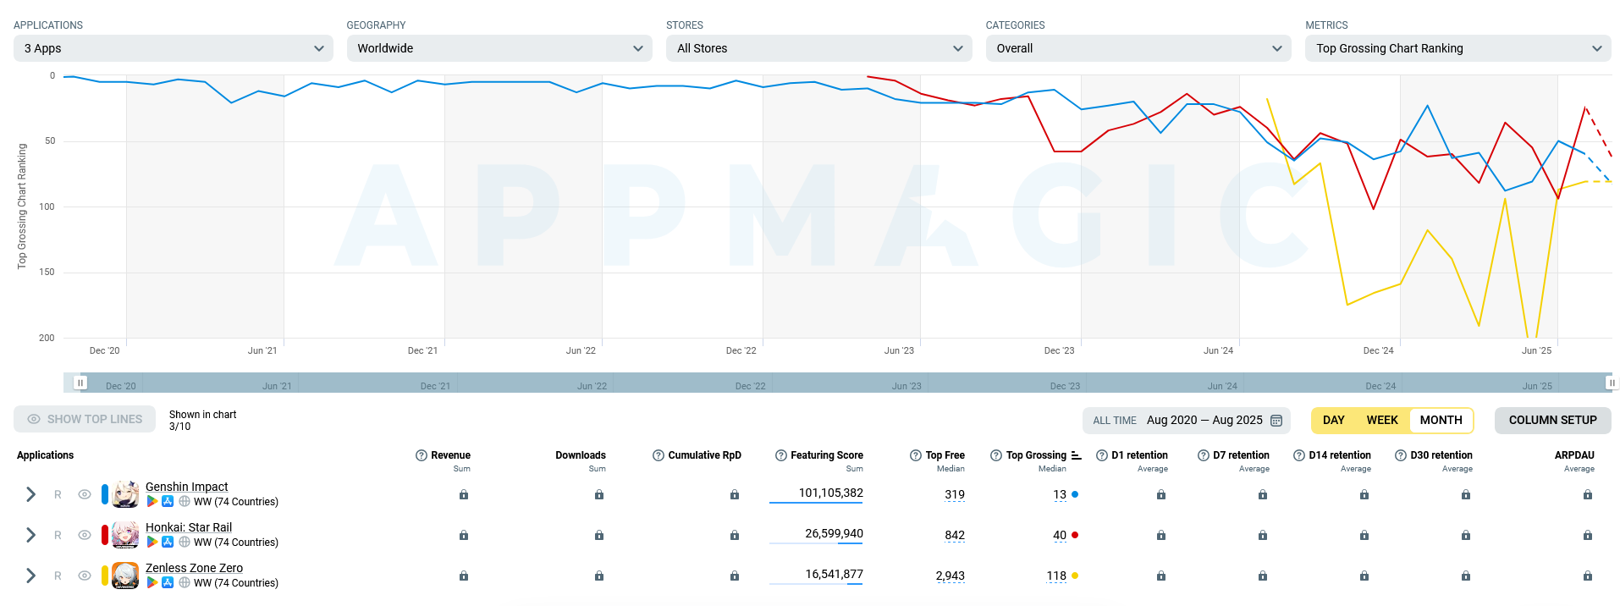Open the Metrics dropdown Top Grossing Chart Ranking
The height and width of the screenshot is (606, 1620).
[1457, 48]
